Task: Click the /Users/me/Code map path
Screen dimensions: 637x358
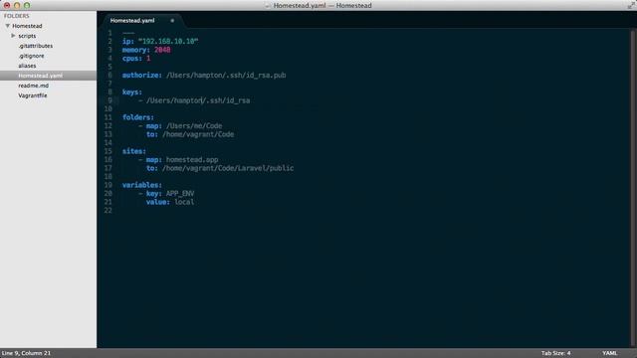Action: [x=194, y=126]
